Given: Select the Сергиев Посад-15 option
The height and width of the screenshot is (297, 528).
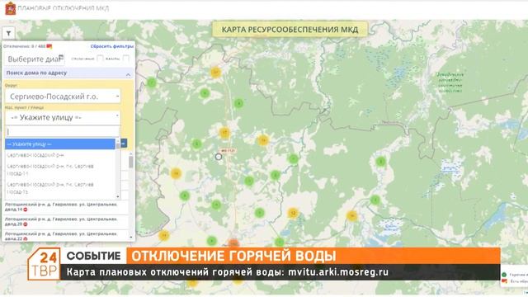Looking at the screenshot, I should (60, 188).
